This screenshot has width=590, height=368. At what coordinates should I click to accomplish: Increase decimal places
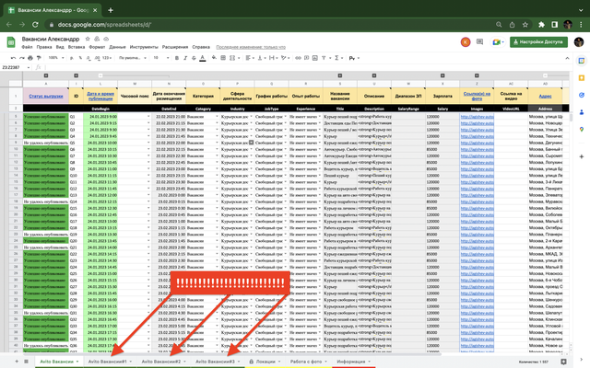(x=97, y=58)
